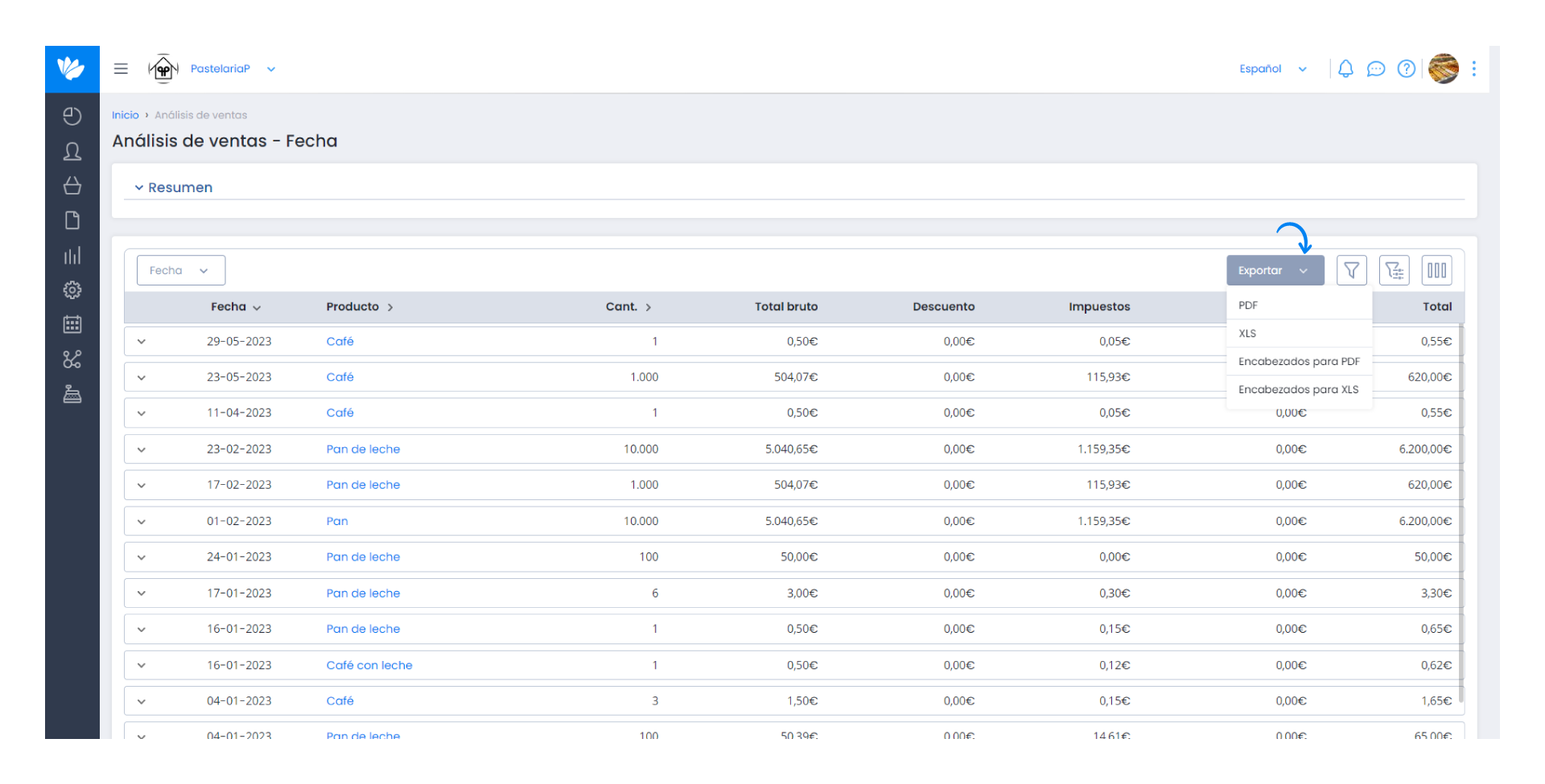The height and width of the screenshot is (784, 1545).
Task: Open Pan de leche link dated 23-02-2023
Action: [x=363, y=449]
